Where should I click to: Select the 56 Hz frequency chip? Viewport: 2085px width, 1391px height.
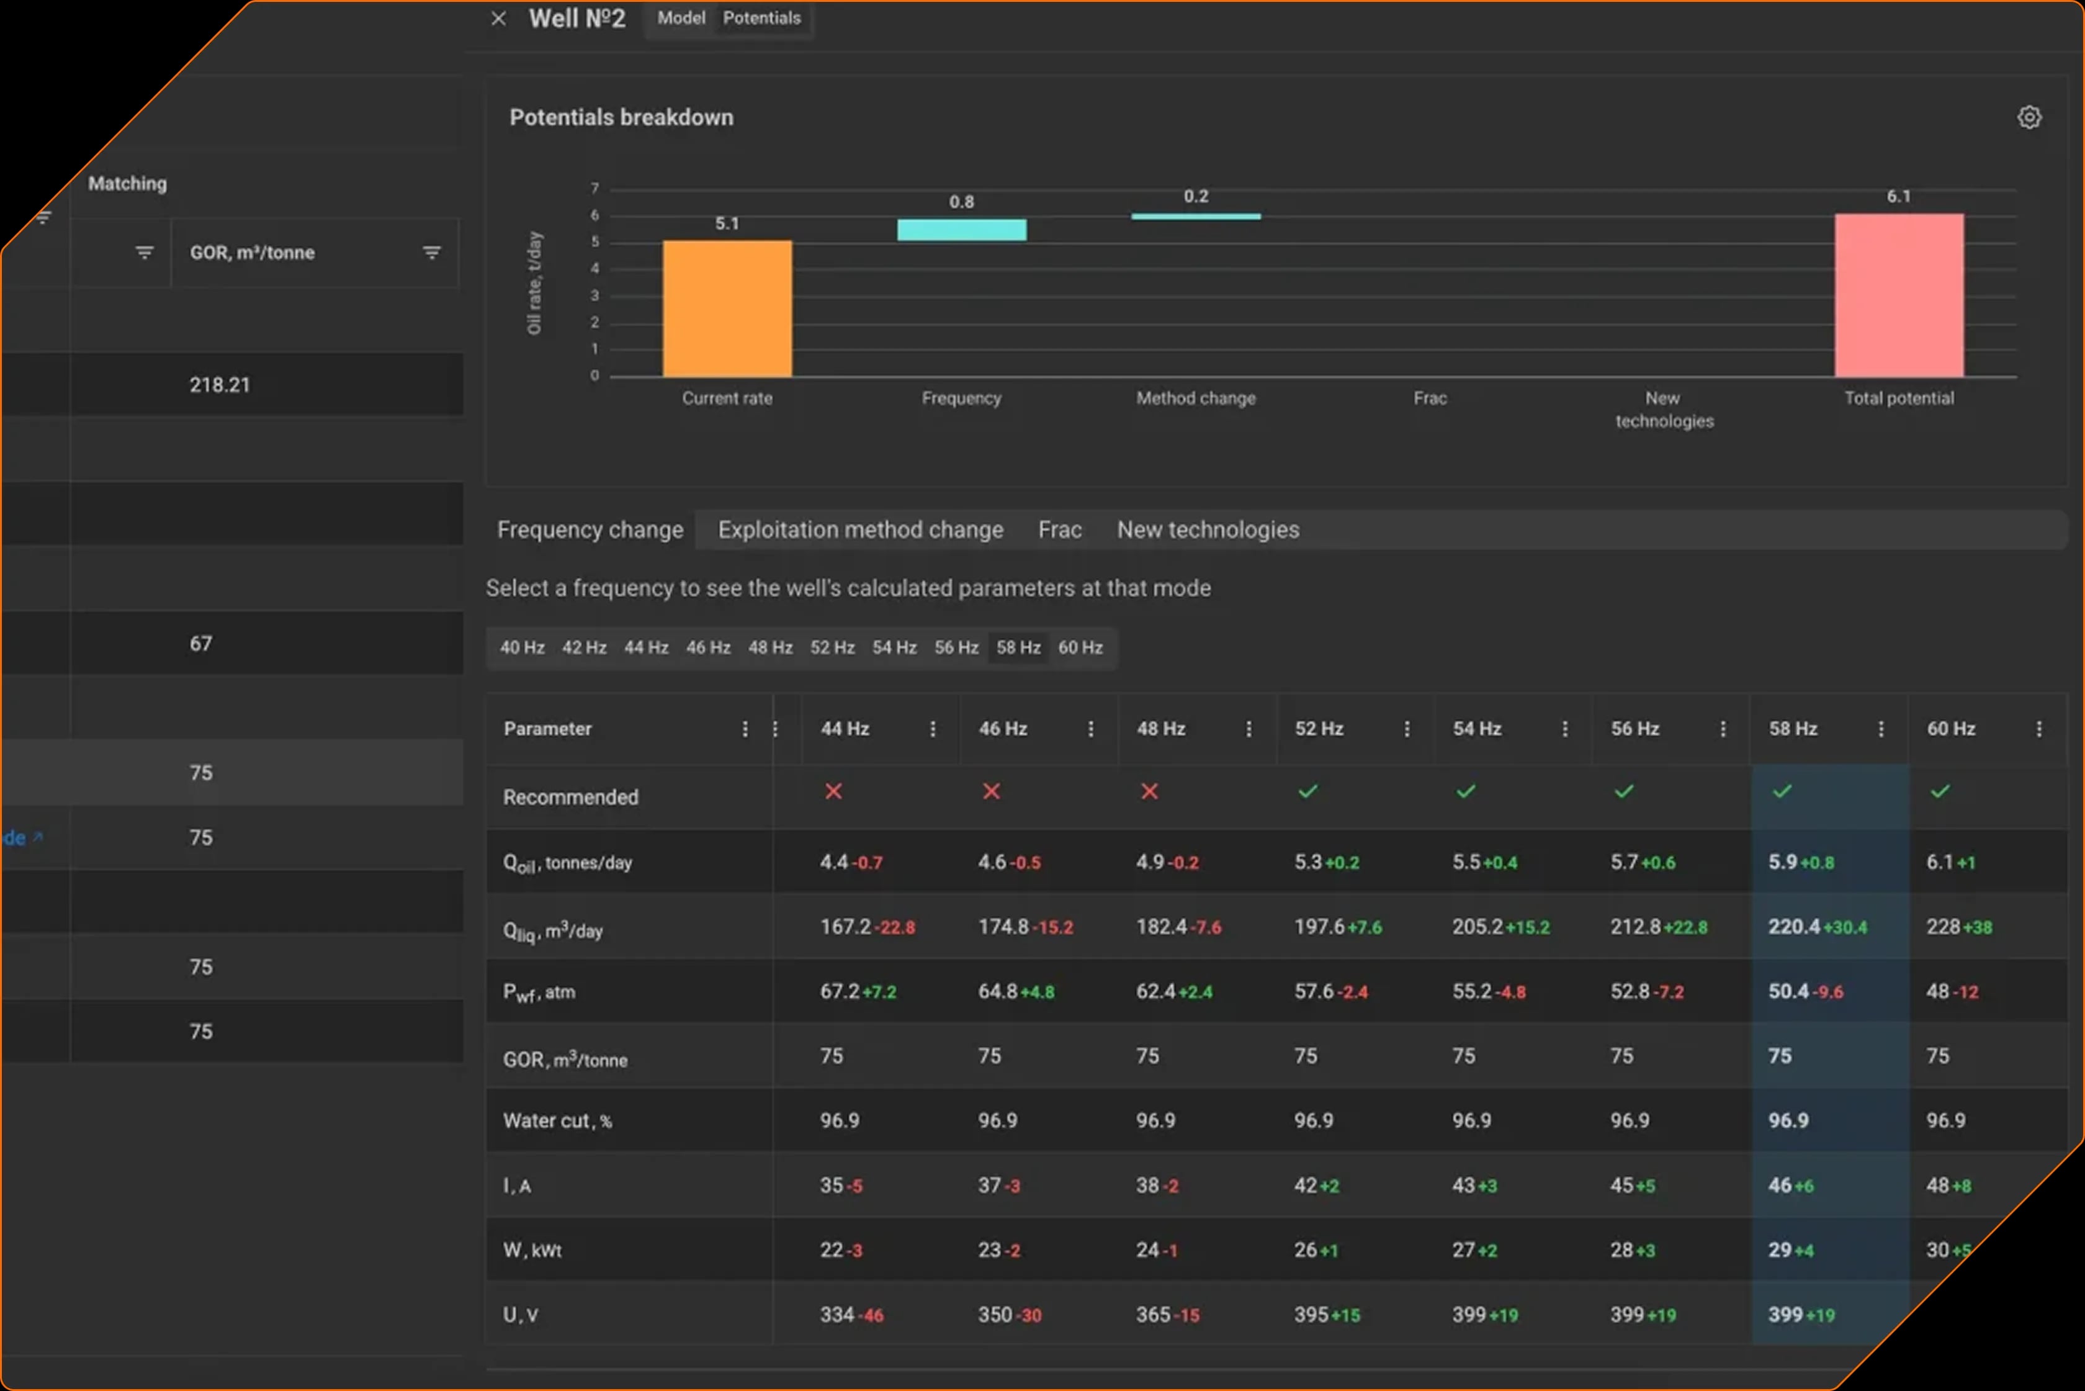click(957, 647)
